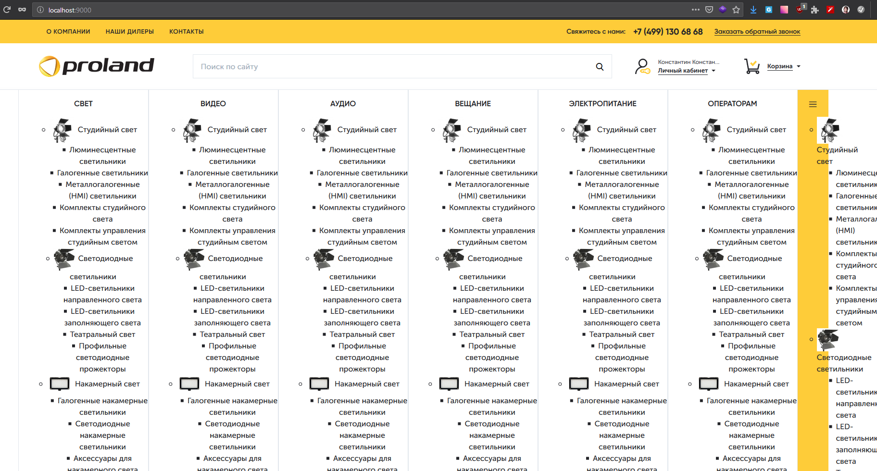The width and height of the screenshot is (877, 471).
Task: Open browser downloads arrow icon
Action: (753, 10)
